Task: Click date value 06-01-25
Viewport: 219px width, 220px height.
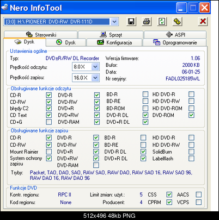Action: (x=191, y=72)
